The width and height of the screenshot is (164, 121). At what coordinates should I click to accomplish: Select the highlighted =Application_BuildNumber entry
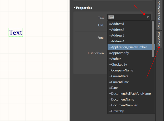tap(128, 47)
